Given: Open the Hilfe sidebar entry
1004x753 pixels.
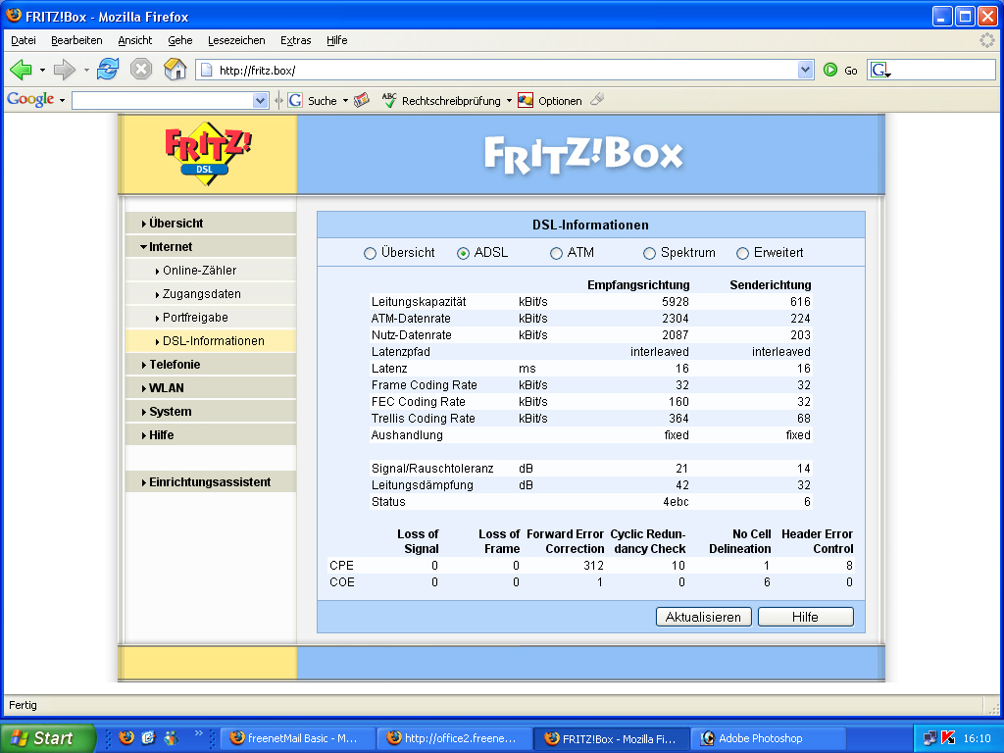Looking at the screenshot, I should coord(212,434).
